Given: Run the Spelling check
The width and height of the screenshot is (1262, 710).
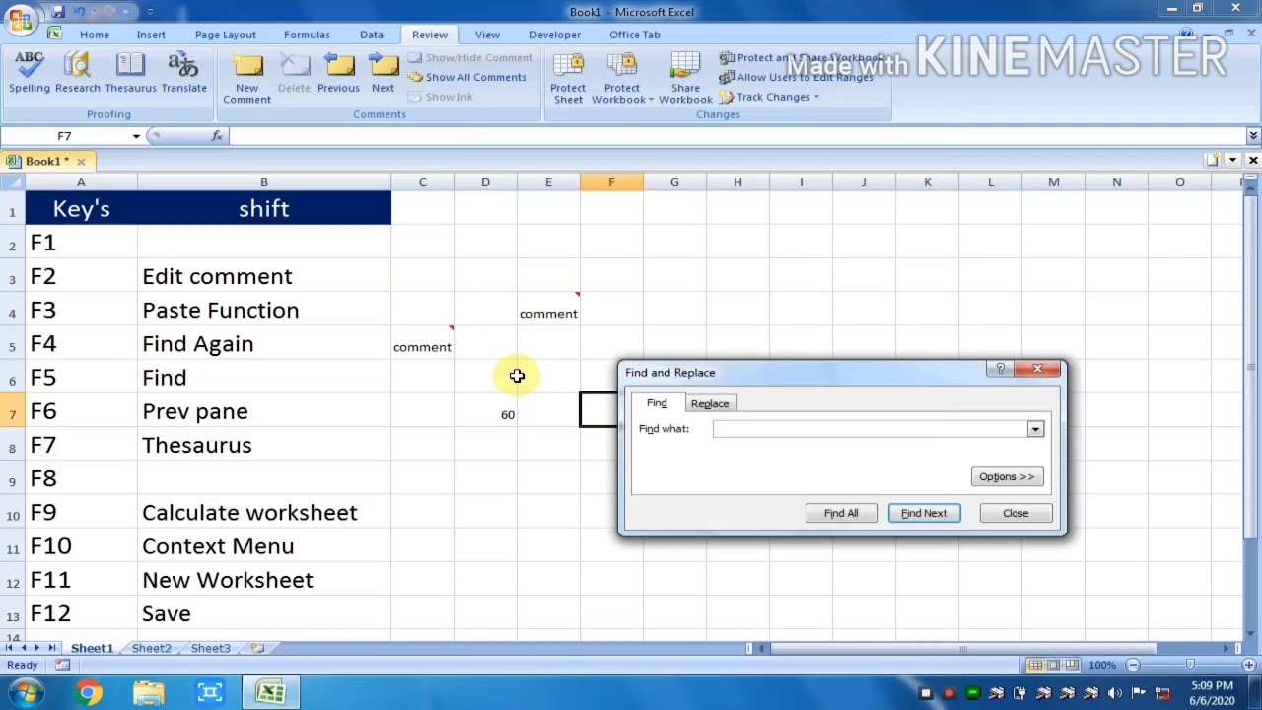Looking at the screenshot, I should [30, 74].
